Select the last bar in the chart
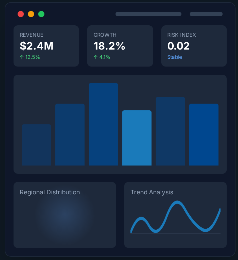The image size is (238, 260). coord(204,134)
